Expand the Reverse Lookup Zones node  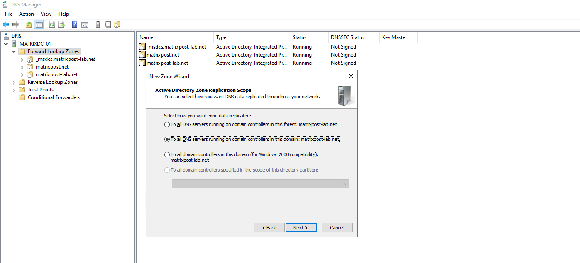pyautogui.click(x=14, y=82)
